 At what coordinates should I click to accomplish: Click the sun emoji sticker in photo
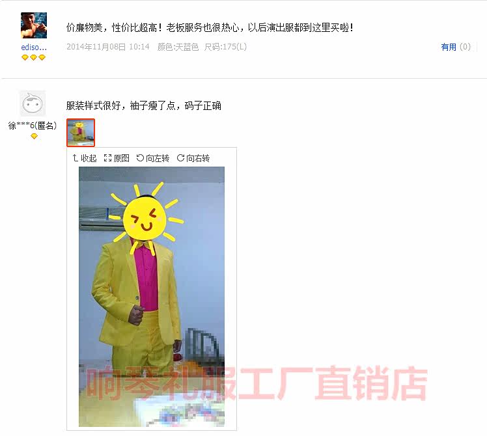tap(146, 218)
